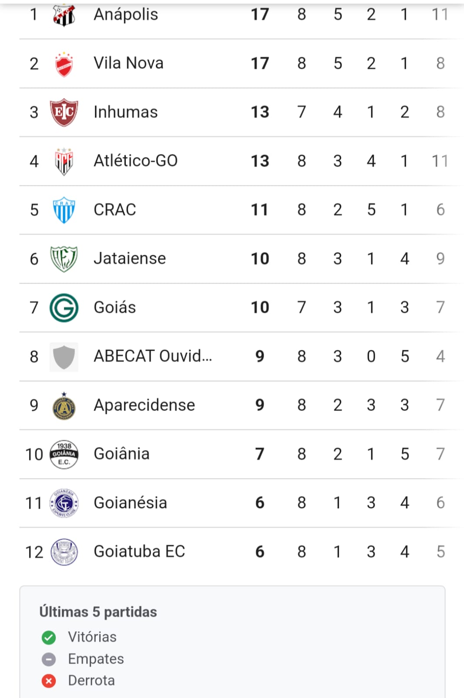Select the Goiás green G logo
464x698 pixels.
(64, 308)
